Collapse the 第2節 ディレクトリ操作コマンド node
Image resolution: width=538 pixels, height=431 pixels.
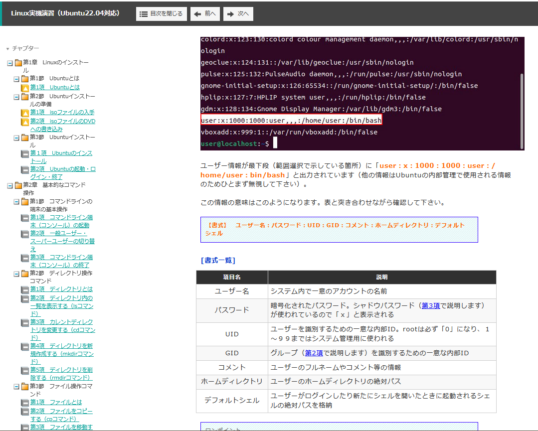click(x=16, y=274)
